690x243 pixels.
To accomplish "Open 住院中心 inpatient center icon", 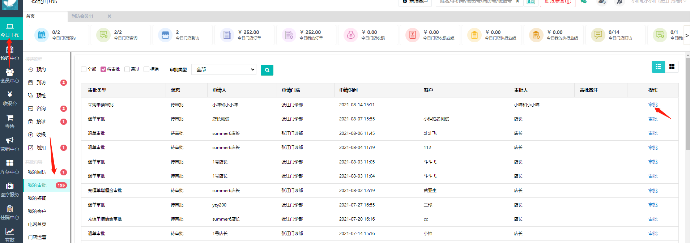I will (x=10, y=213).
